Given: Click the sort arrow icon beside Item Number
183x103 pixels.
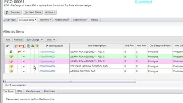Looking at the screenshot, I should (47, 46).
